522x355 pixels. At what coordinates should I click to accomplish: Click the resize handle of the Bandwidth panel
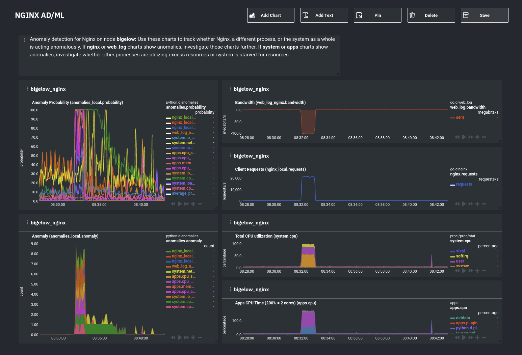[x=500, y=141]
